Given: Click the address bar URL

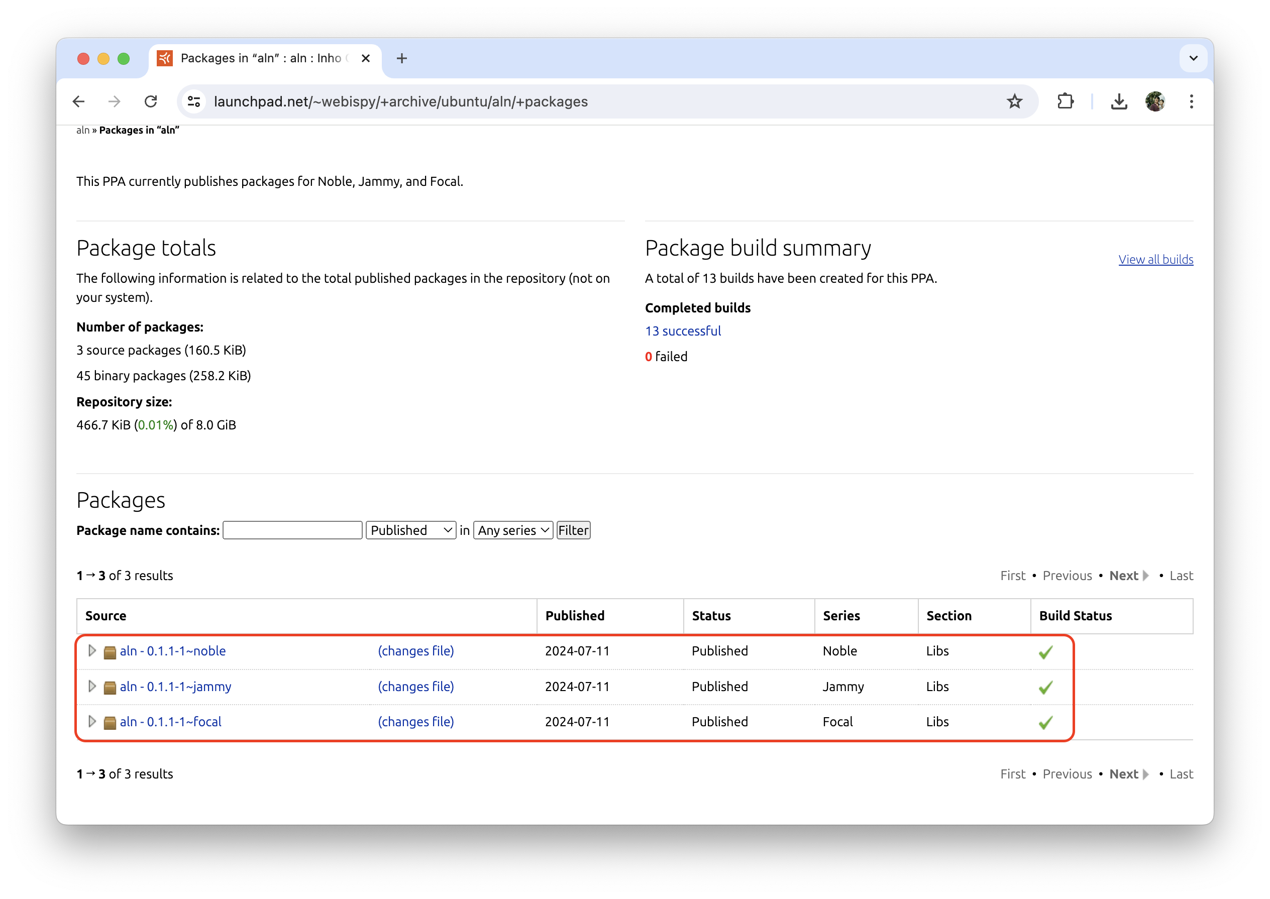Looking at the screenshot, I should (x=401, y=102).
